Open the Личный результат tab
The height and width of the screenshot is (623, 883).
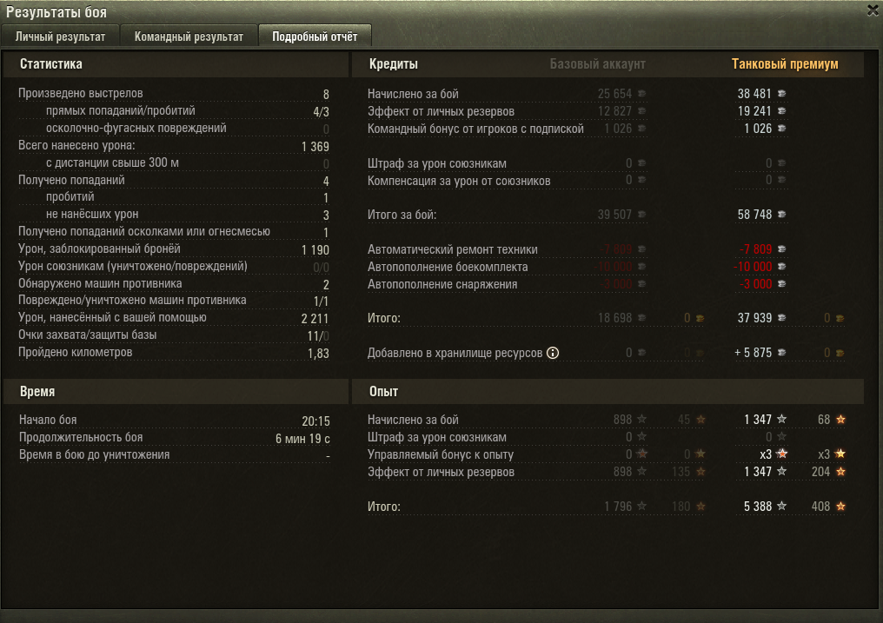point(60,36)
